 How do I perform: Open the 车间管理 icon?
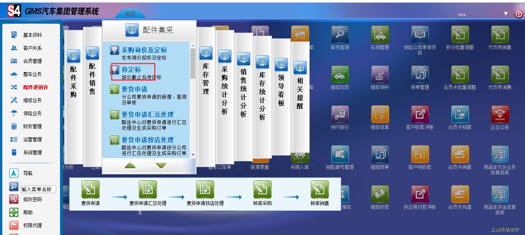click(x=380, y=35)
